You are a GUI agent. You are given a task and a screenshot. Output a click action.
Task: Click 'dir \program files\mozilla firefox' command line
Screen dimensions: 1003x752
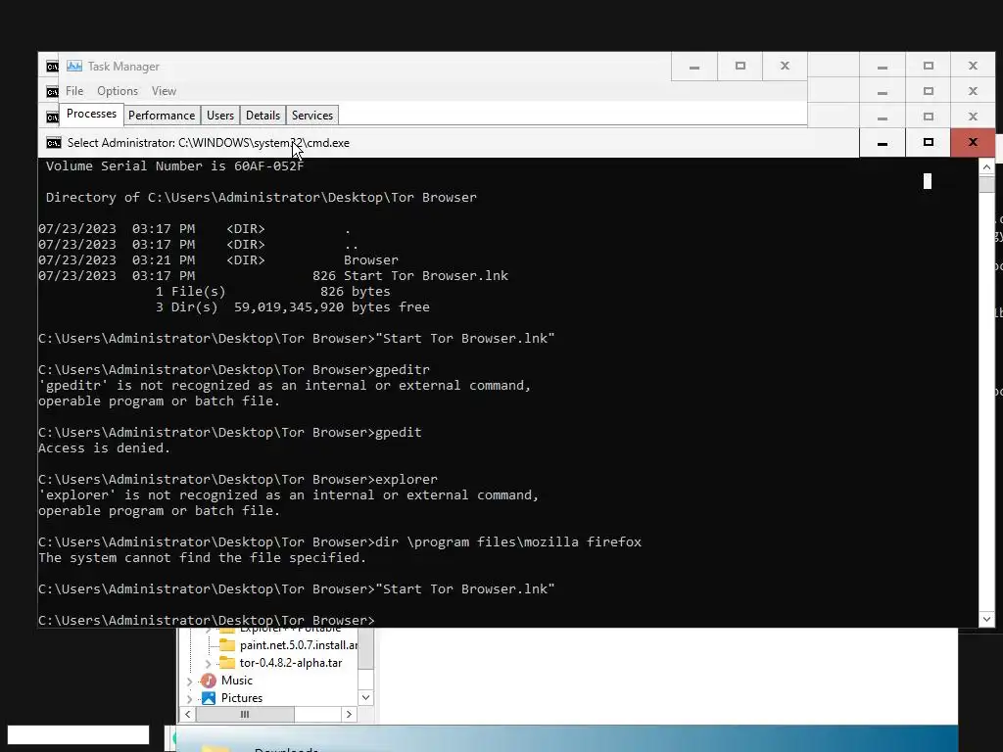340,542
